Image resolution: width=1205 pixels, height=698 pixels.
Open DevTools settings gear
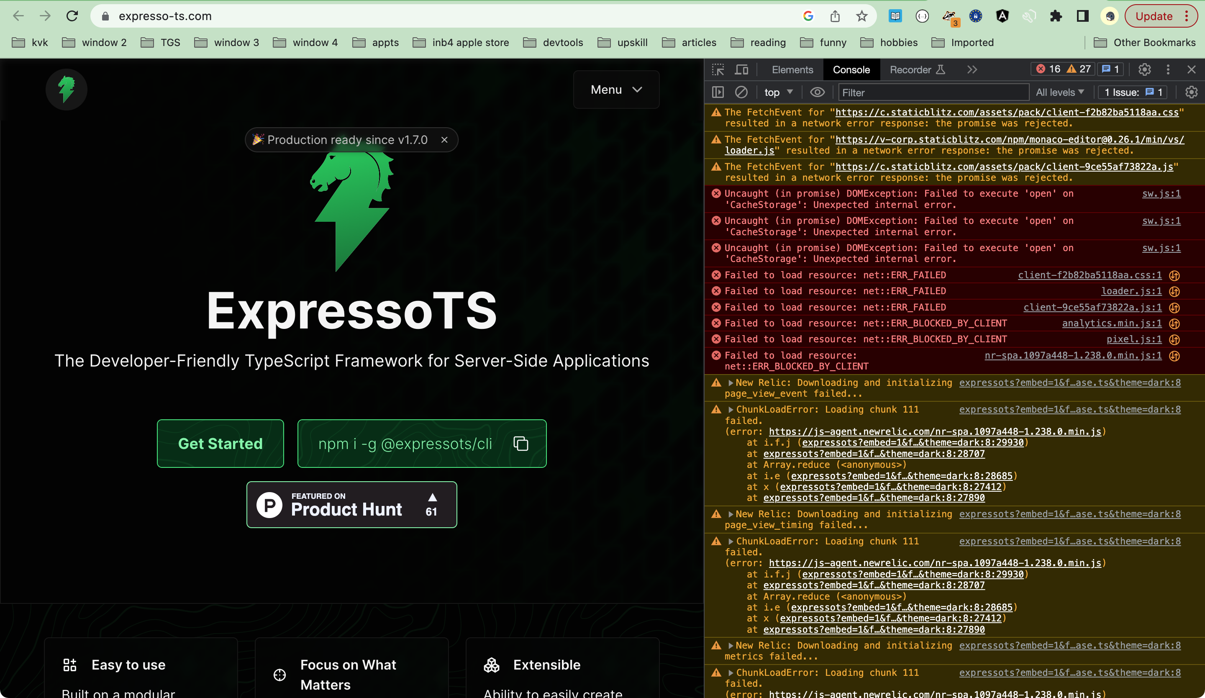click(1144, 69)
